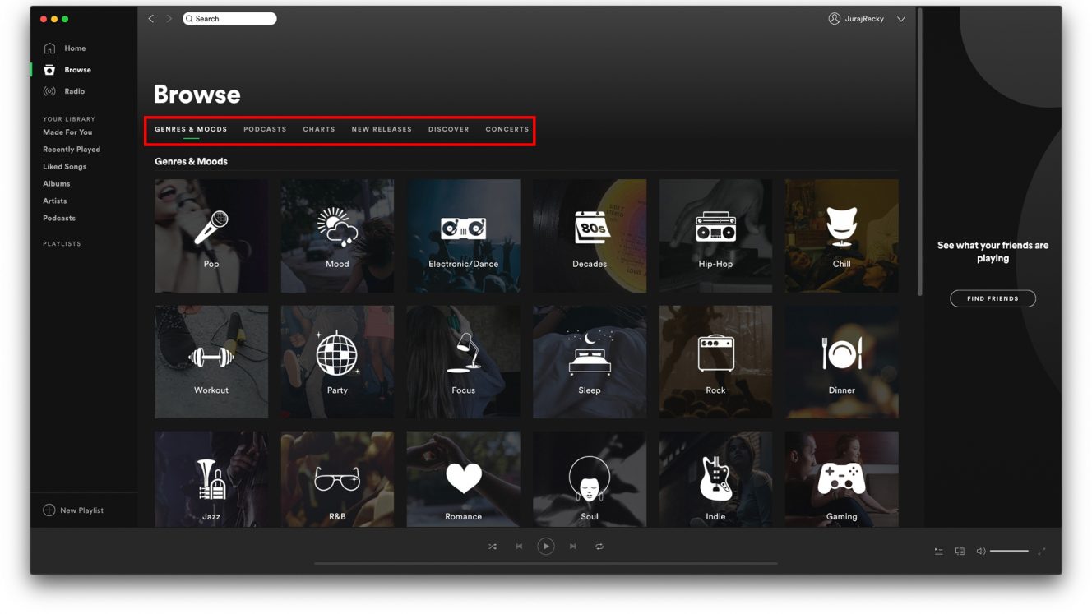The height and width of the screenshot is (614, 1092).
Task: Click the search field
Action: 229,18
